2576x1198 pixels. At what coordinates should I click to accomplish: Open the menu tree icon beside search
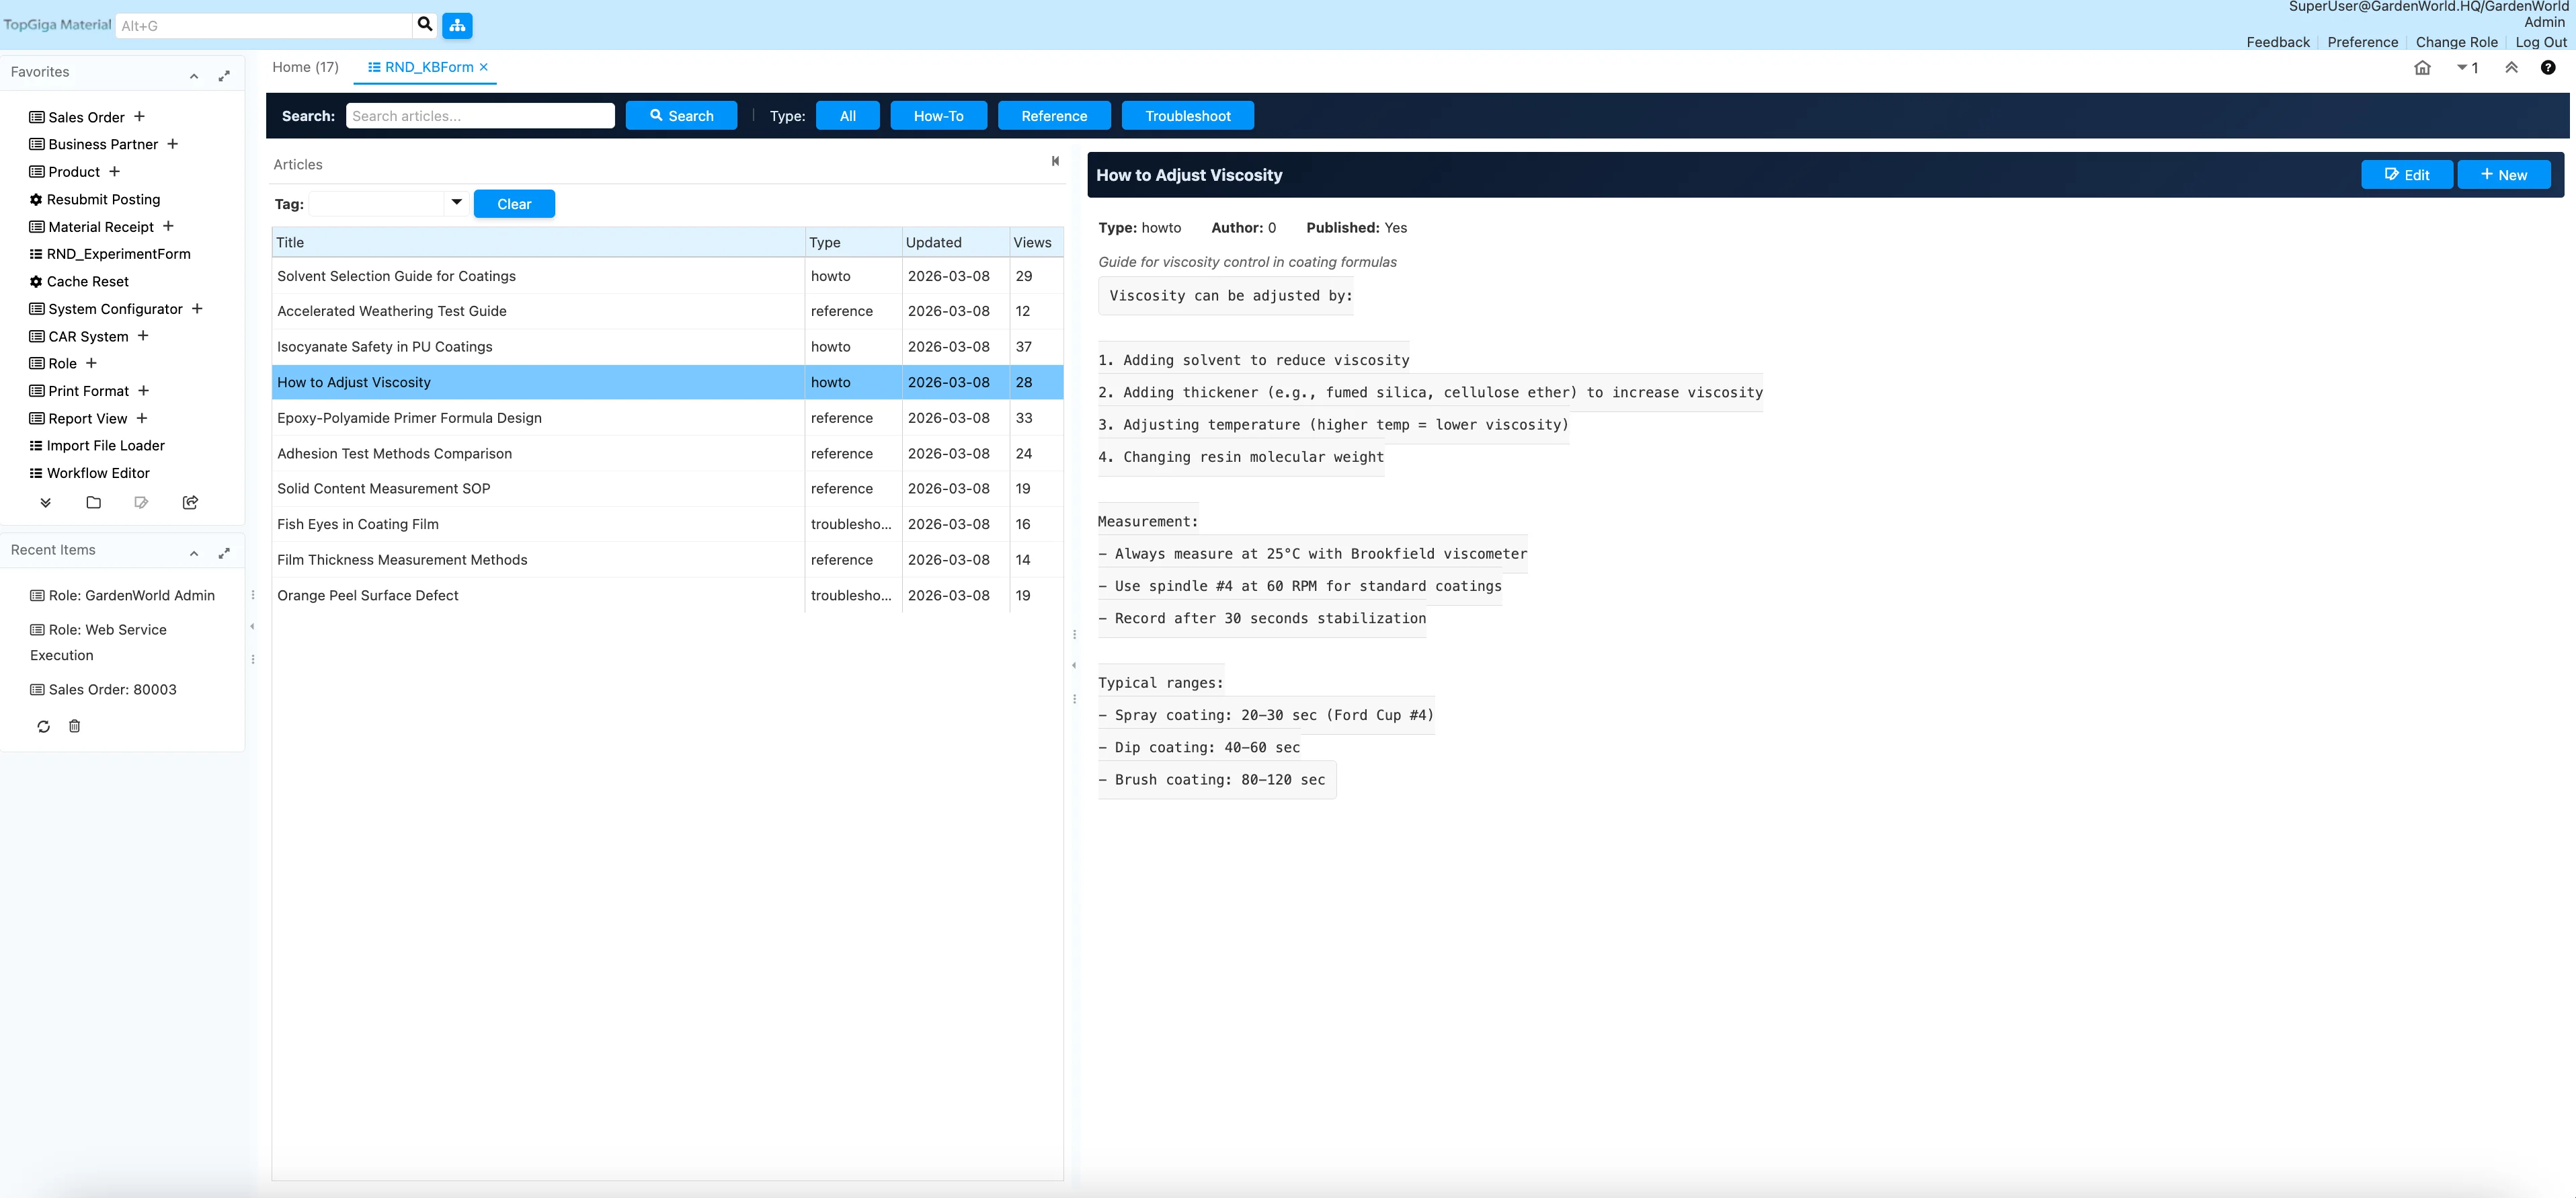pos(457,25)
